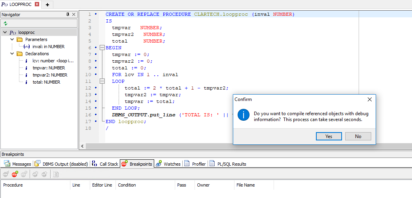Select 'tmpvar: NUMBER' in Declarations

49,68
